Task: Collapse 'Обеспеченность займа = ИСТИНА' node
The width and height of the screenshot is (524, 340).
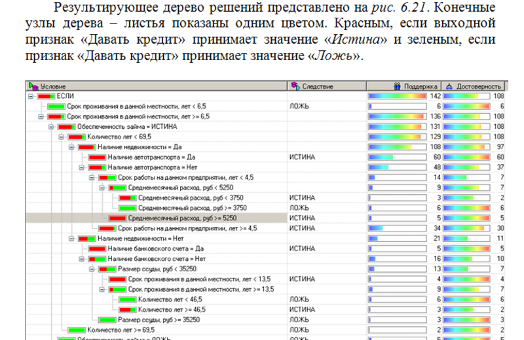Action: (x=51, y=127)
